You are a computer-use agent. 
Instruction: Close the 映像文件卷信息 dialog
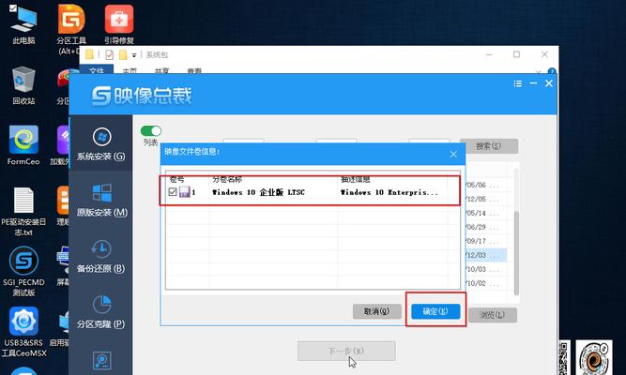pyautogui.click(x=453, y=154)
